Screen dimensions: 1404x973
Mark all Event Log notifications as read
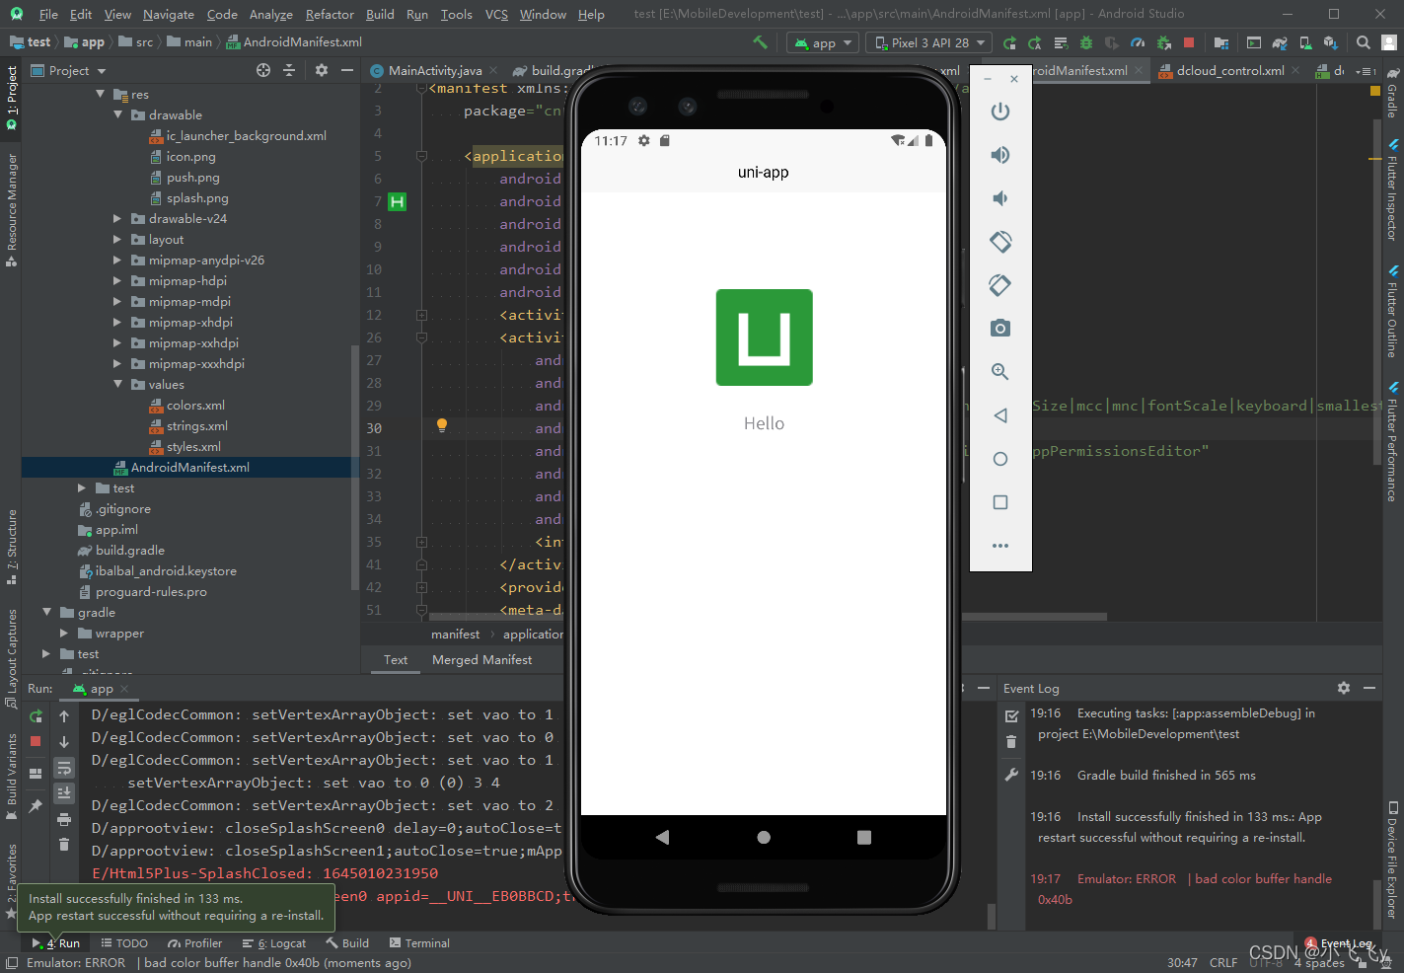coord(1011,716)
